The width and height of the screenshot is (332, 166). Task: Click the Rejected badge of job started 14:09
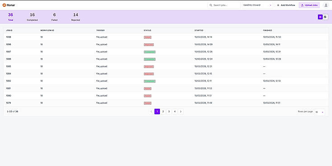tap(149, 45)
